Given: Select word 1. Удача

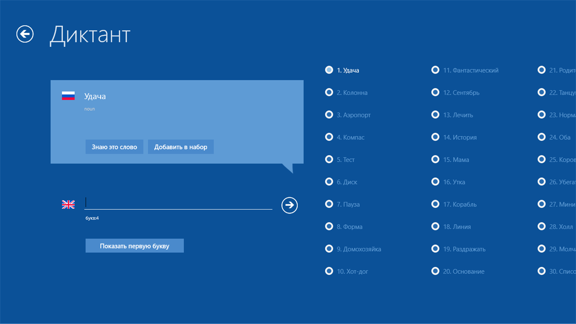Looking at the screenshot, I should pyautogui.click(x=342, y=70).
